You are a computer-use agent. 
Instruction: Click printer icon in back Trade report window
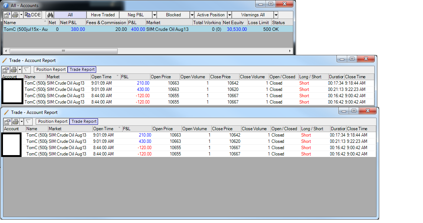pos(13,69)
